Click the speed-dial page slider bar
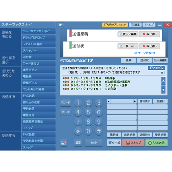Screen dimensions: 172x172 tap(122, 101)
